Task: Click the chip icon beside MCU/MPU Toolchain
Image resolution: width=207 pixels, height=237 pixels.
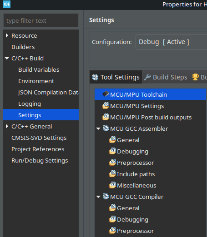Action: [106, 94]
